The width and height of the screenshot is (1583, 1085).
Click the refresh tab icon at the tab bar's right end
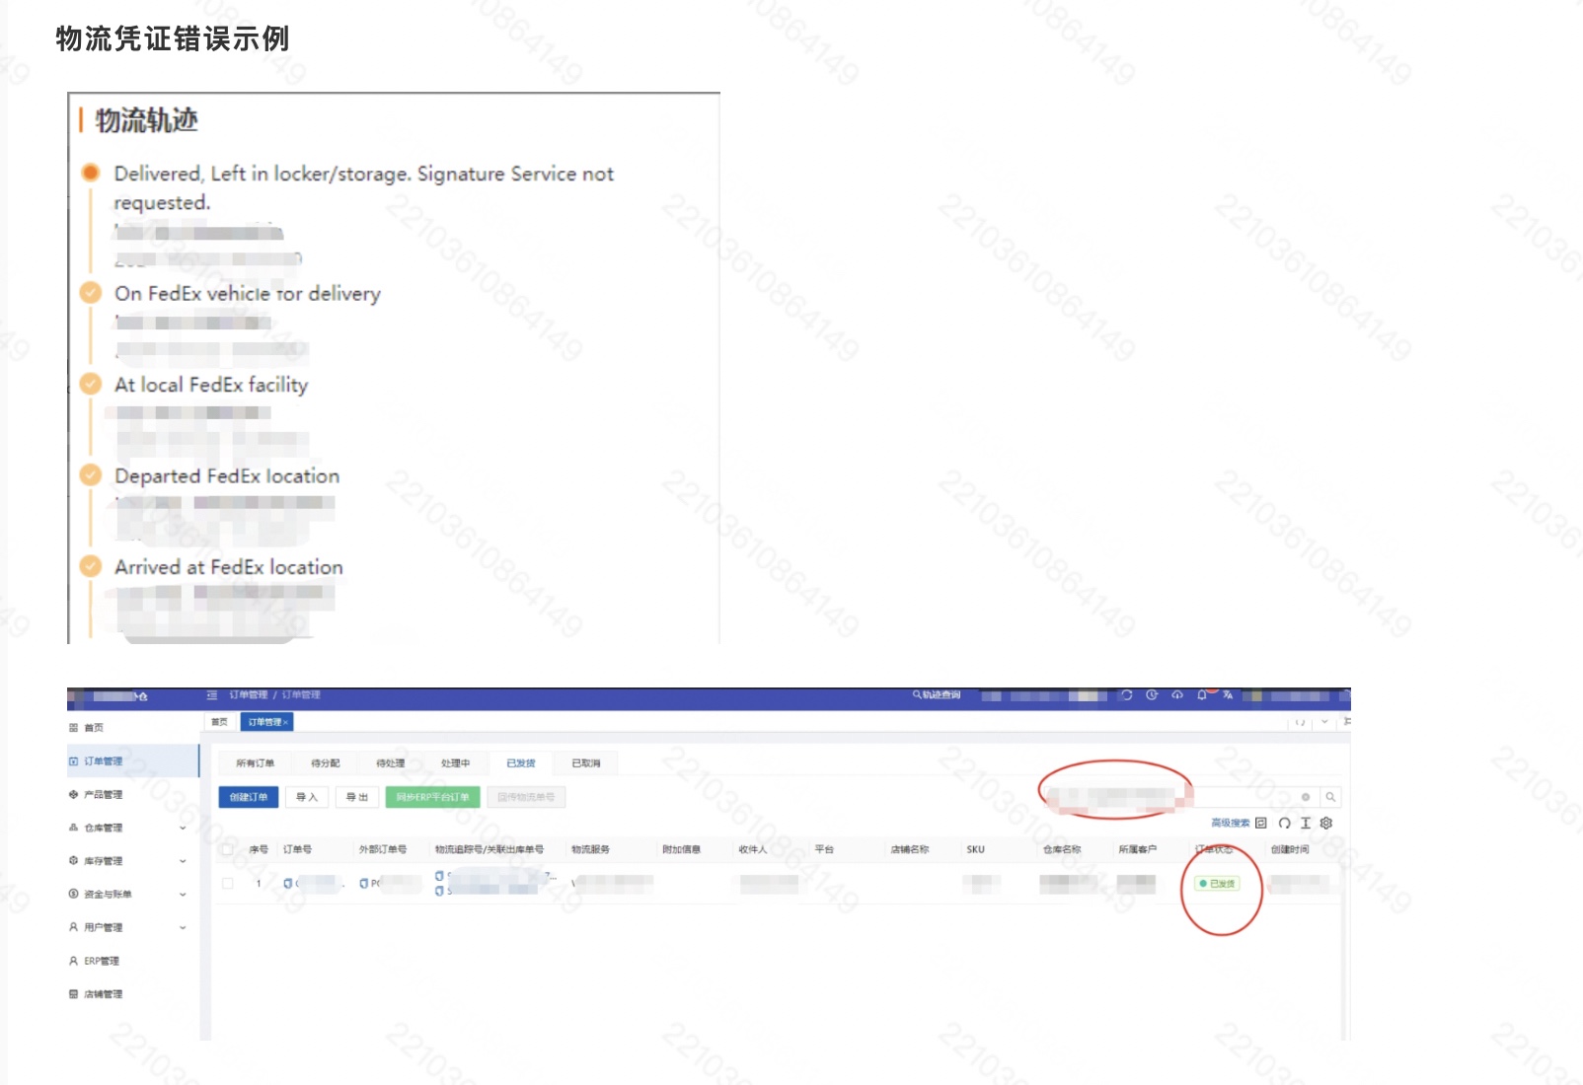(x=1301, y=722)
